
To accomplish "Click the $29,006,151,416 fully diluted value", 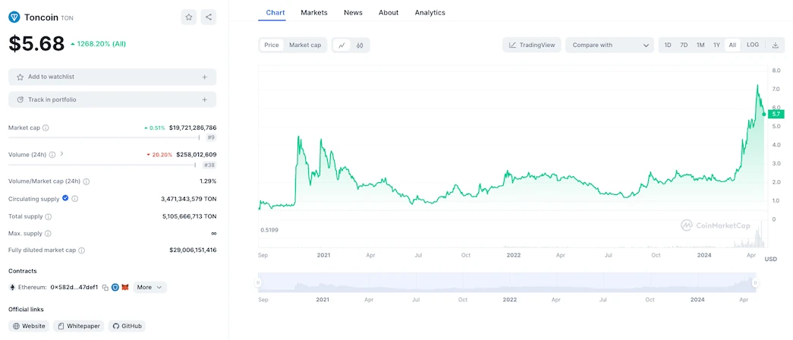I will (193, 250).
